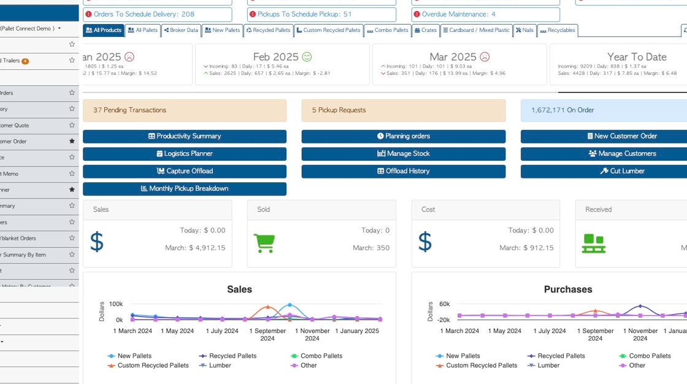687x384 pixels.
Task: Toggle New Pallets series in Sales chart legend
Action: tap(129, 356)
